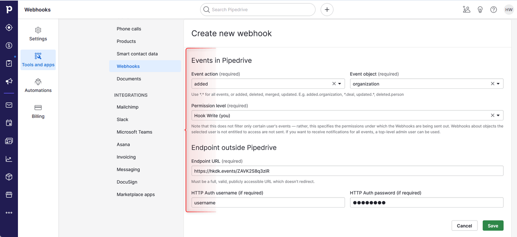This screenshot has height=237, width=517.
Task: Expand the Permission level dropdown
Action: tap(499, 115)
